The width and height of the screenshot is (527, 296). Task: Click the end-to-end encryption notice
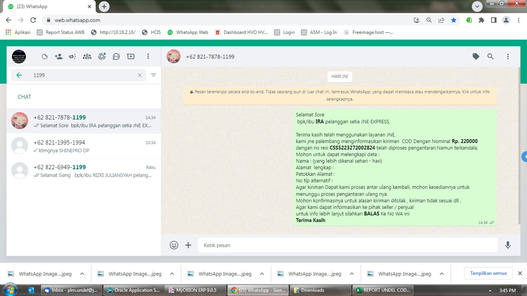coord(340,96)
